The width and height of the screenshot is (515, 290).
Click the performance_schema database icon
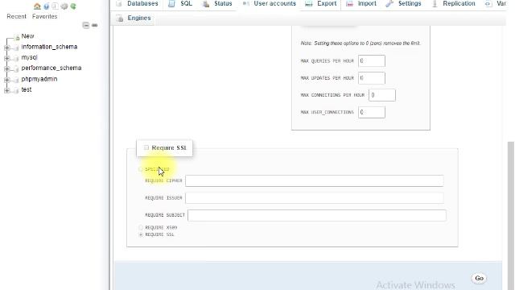click(15, 68)
